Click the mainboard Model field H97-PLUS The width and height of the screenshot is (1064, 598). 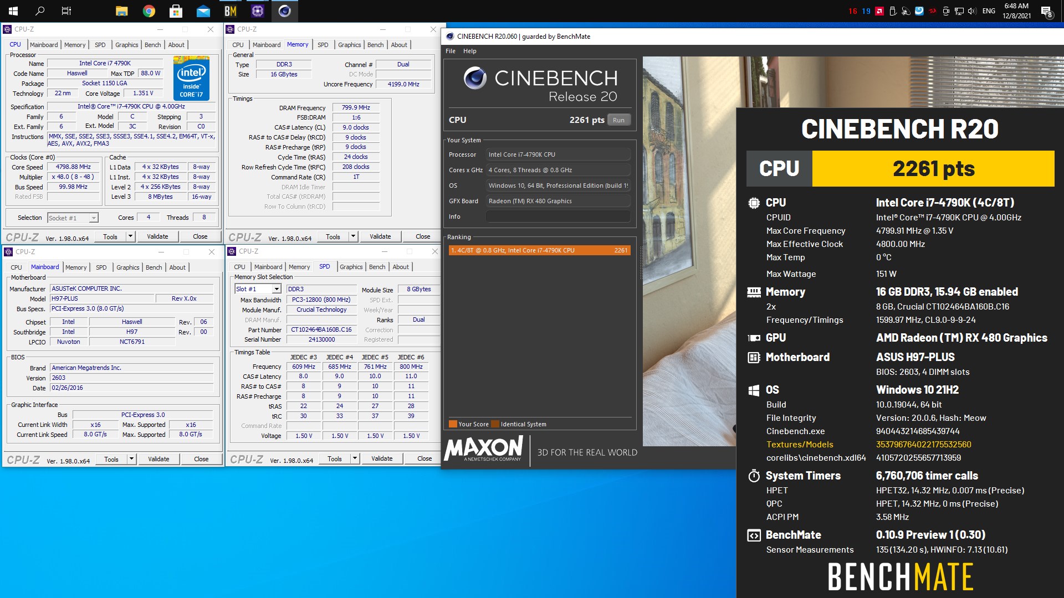click(102, 298)
